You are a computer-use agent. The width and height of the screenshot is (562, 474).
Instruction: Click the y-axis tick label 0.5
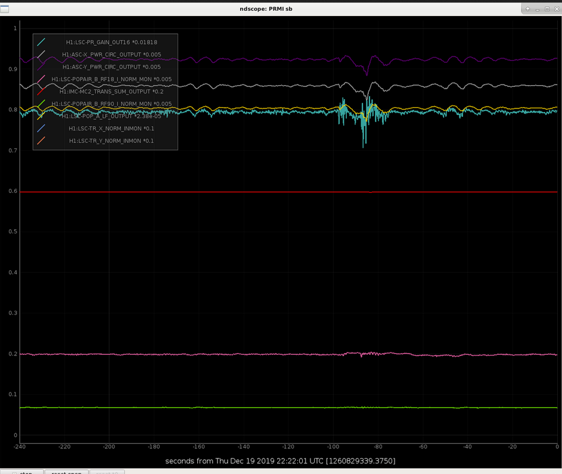point(13,232)
